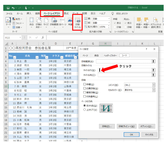
Task: Click the タイトル行(R) input field
Action: tap(125, 70)
